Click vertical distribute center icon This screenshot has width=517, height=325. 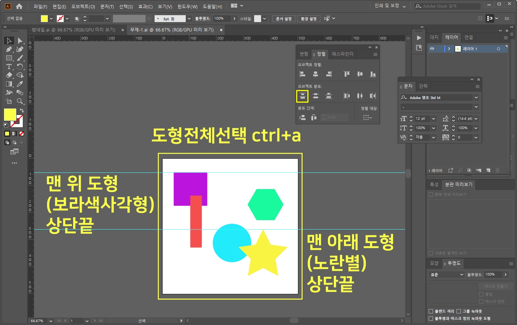coord(316,96)
